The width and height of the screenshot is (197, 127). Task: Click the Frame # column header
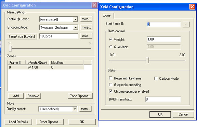(x=17, y=62)
